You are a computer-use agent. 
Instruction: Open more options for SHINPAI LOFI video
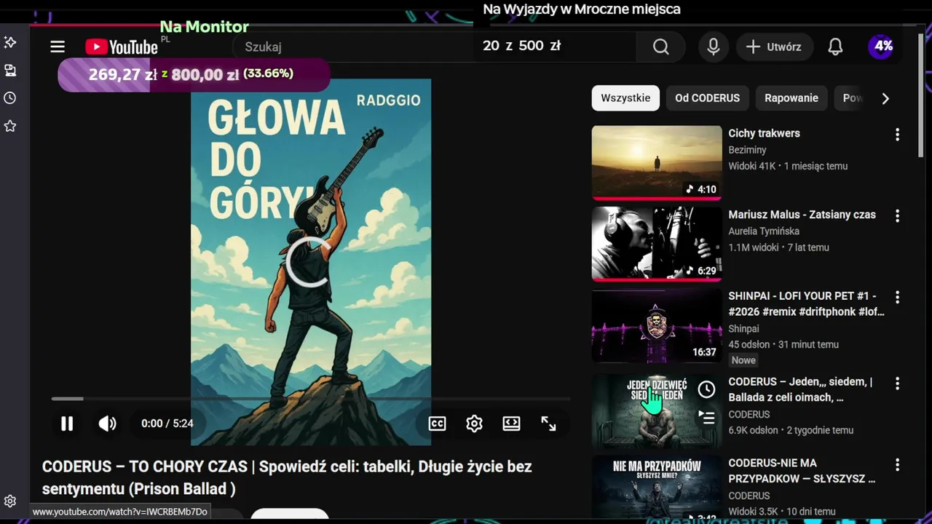tap(897, 298)
